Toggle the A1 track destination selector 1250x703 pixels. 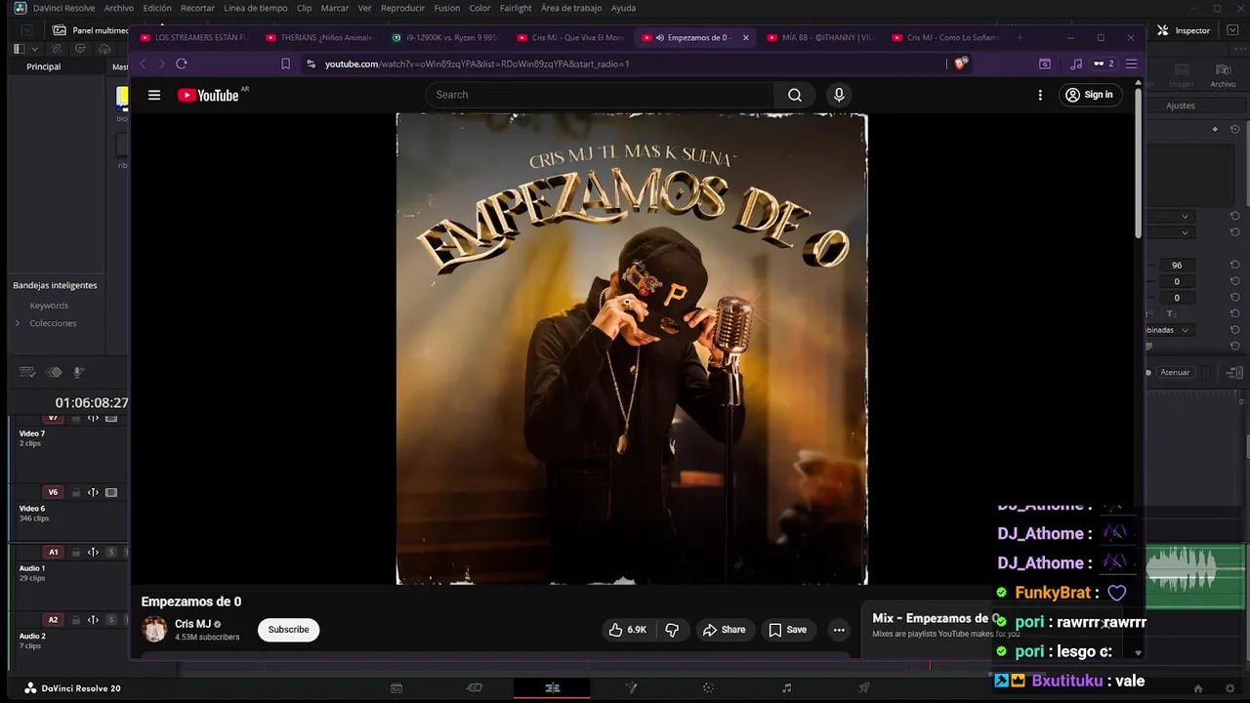[54, 552]
